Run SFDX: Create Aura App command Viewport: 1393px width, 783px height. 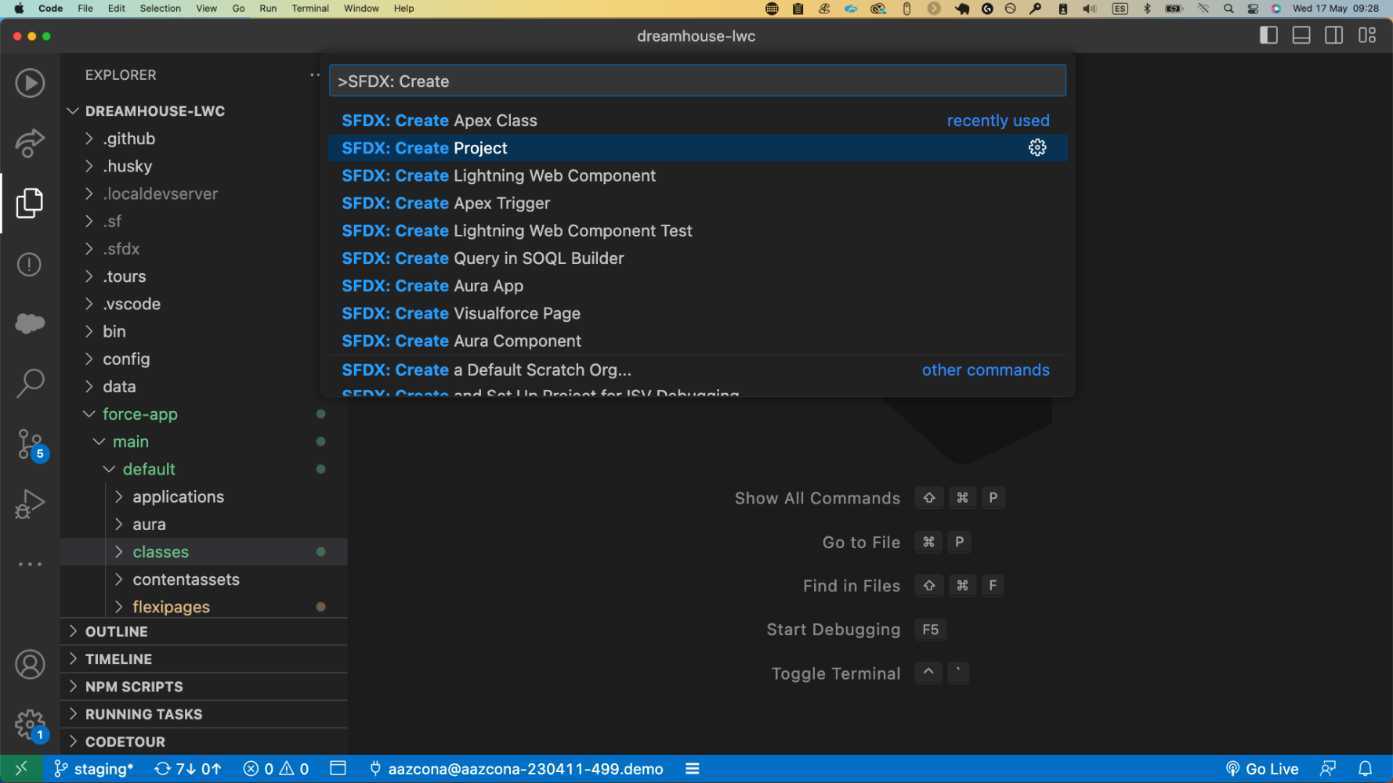[697, 286]
